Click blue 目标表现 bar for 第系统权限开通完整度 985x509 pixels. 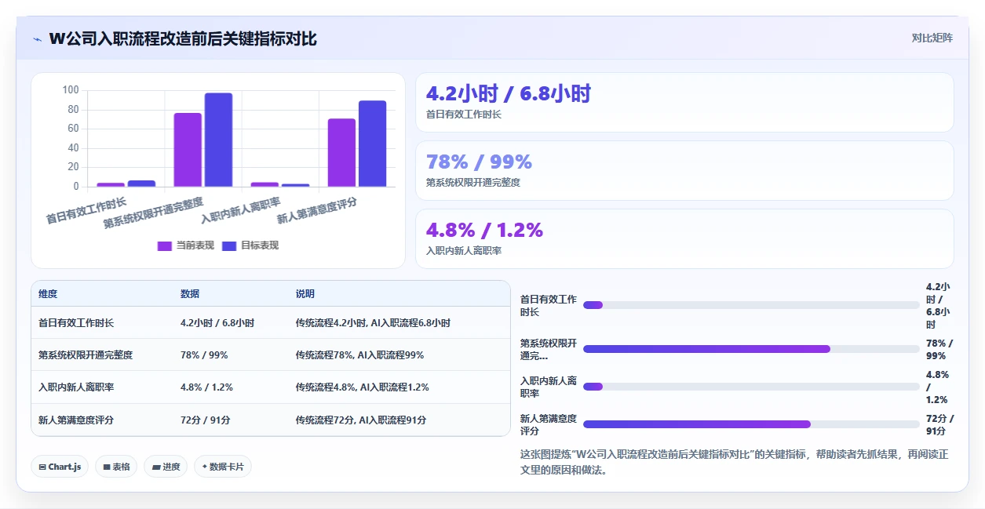219,140
